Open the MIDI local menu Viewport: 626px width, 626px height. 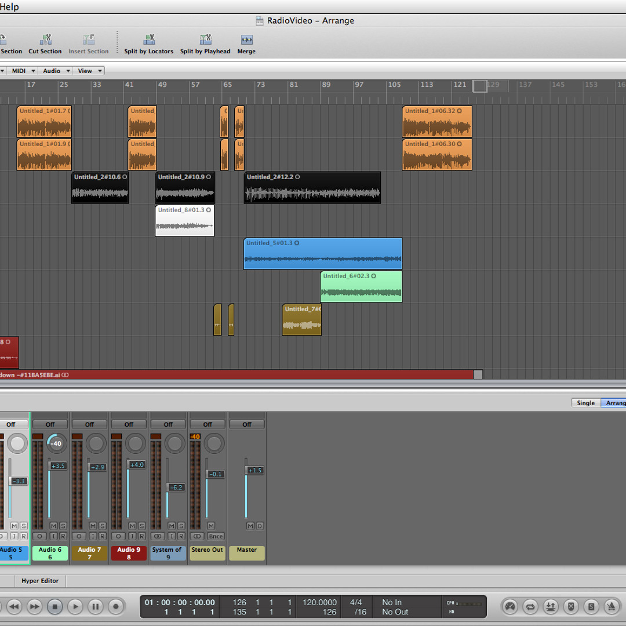[x=23, y=71]
